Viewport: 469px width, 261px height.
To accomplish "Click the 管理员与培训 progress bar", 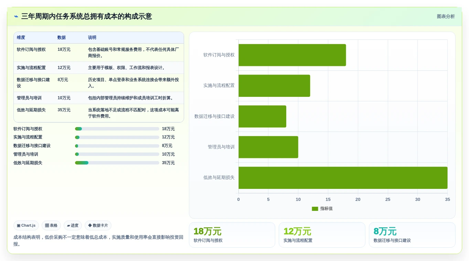I will (117, 154).
